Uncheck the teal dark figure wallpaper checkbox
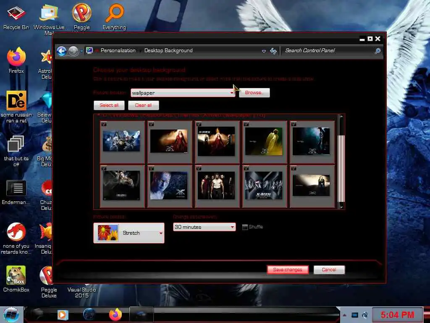The image size is (430, 323). 294,124
